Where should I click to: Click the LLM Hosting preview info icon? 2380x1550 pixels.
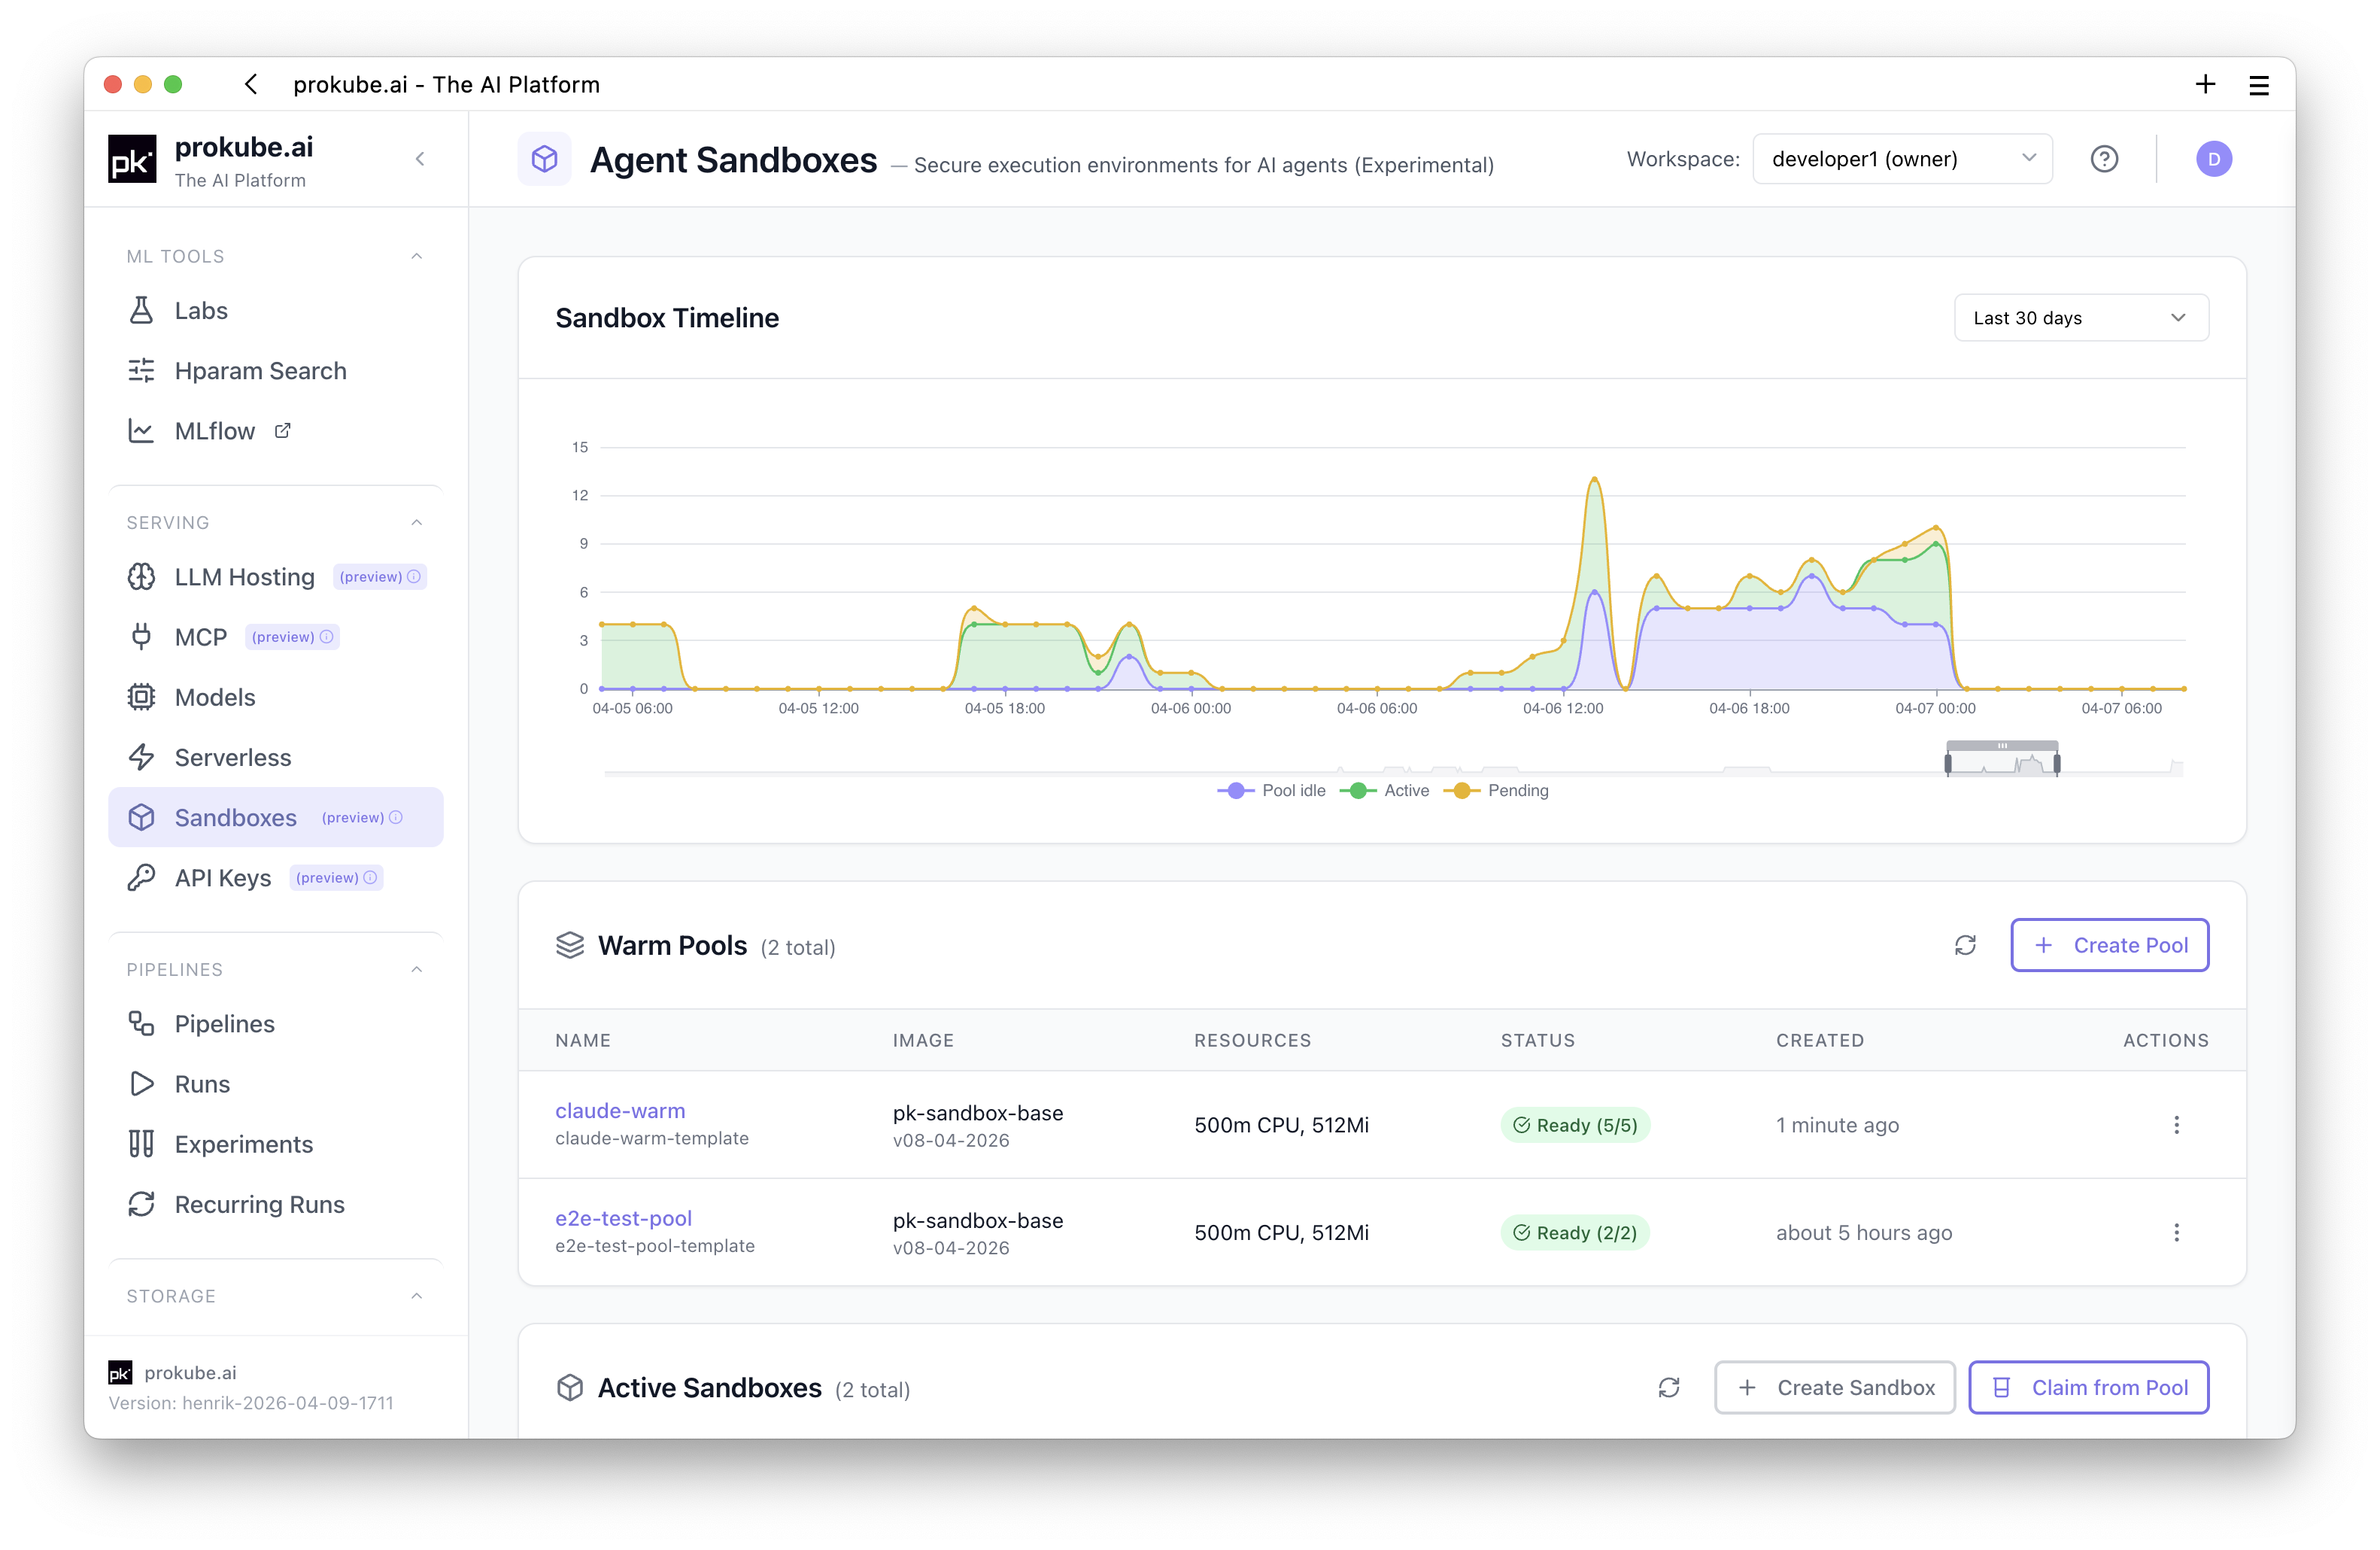click(414, 577)
